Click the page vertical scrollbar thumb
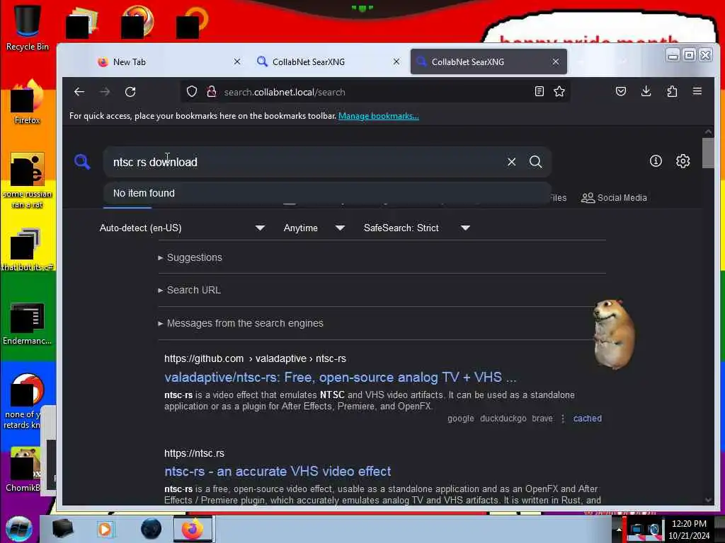This screenshot has width=725, height=543. (x=708, y=153)
